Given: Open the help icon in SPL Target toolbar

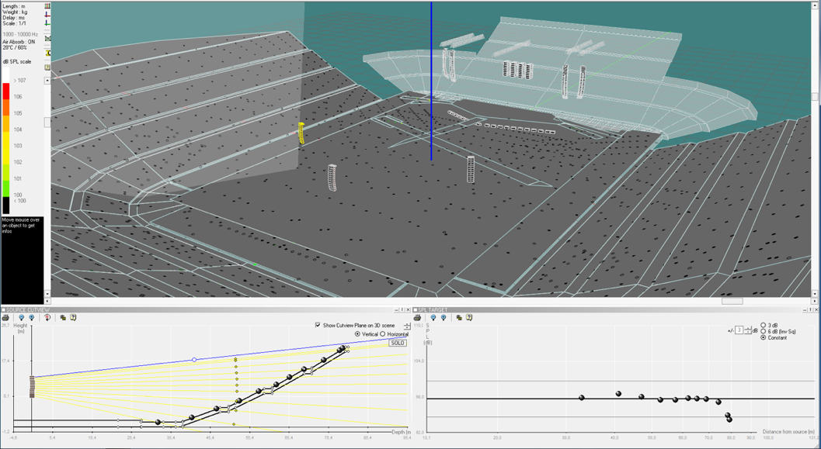Looking at the screenshot, I should point(469,317).
